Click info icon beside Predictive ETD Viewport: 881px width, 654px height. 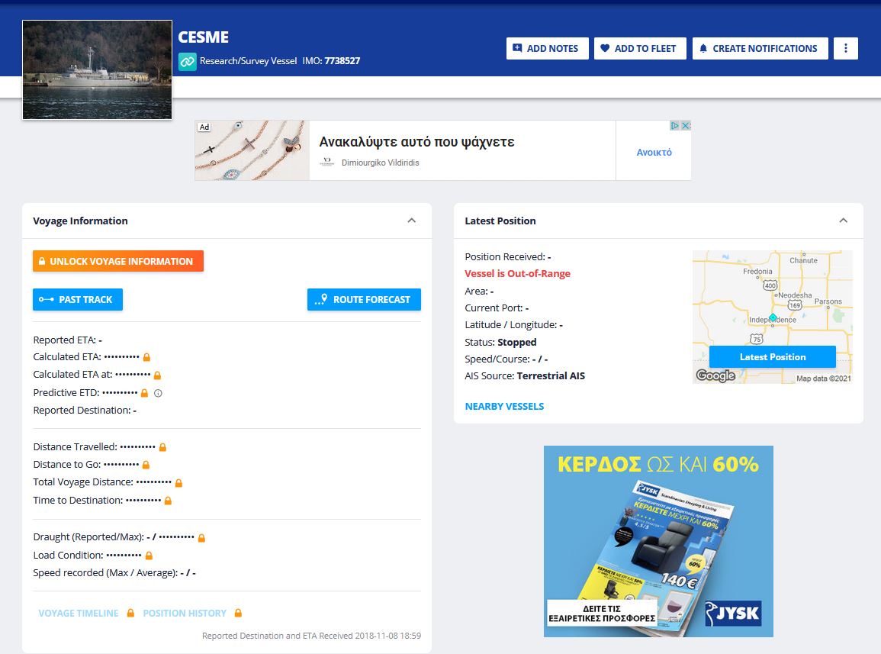click(x=158, y=394)
